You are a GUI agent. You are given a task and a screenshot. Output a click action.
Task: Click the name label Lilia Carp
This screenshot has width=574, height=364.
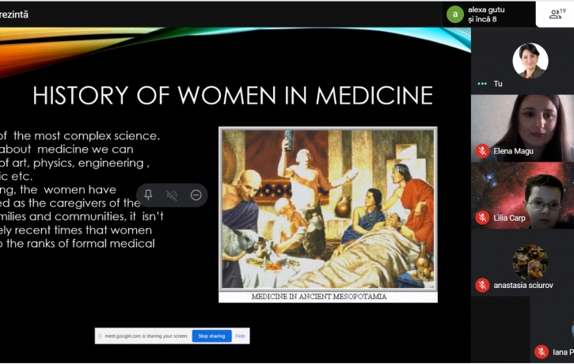point(509,218)
